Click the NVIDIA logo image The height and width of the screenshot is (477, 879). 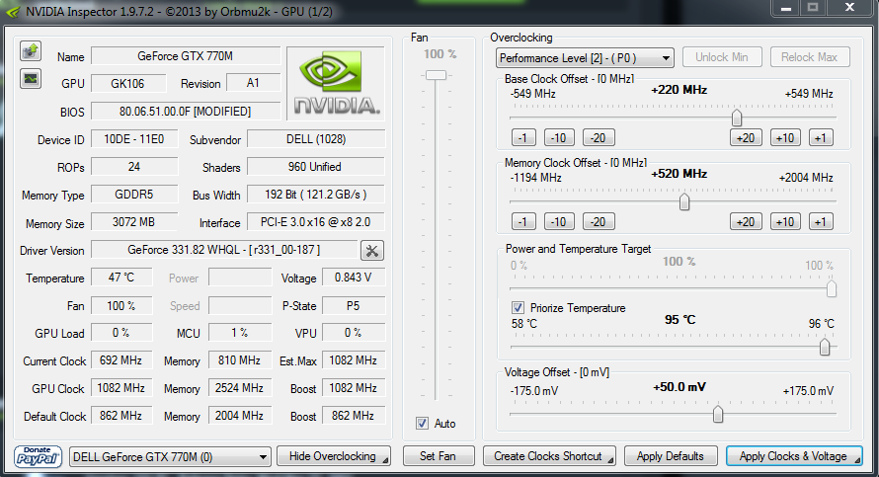point(336,83)
